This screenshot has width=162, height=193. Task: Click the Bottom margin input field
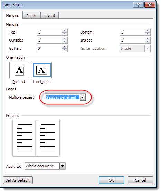(x=132, y=32)
